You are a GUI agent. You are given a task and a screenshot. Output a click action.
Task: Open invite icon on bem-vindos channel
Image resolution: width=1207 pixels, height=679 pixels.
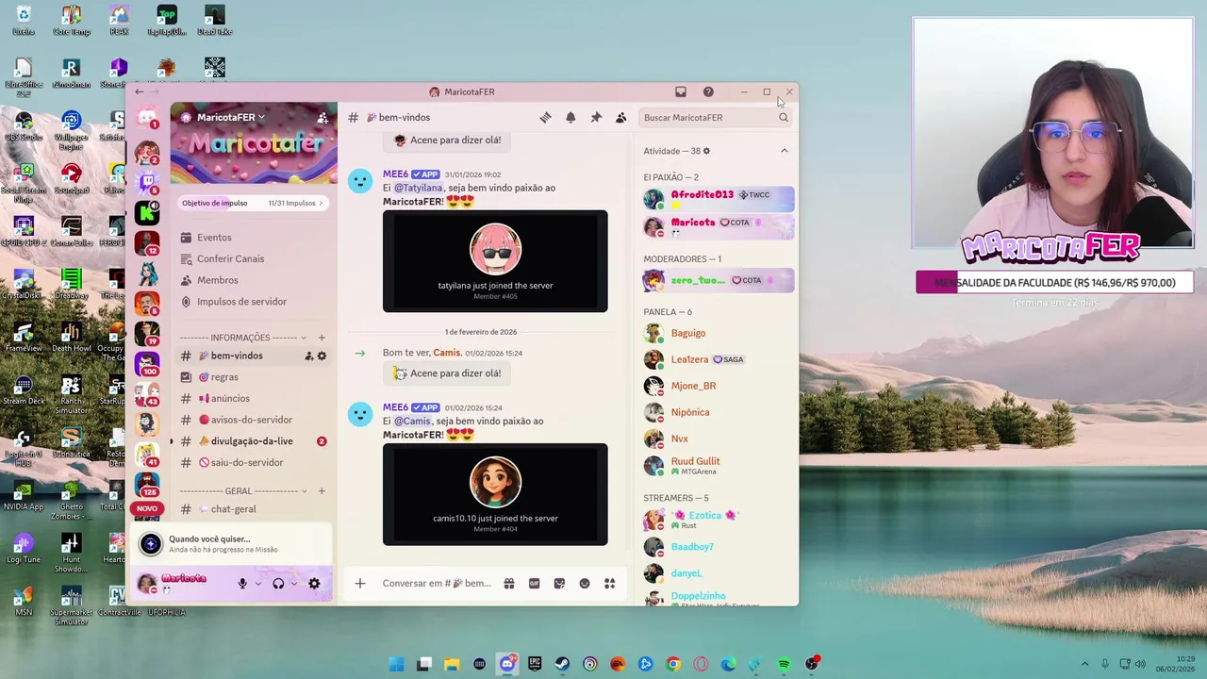[308, 356]
